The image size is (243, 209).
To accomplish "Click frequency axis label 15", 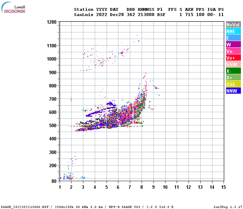I will [x=224, y=187].
